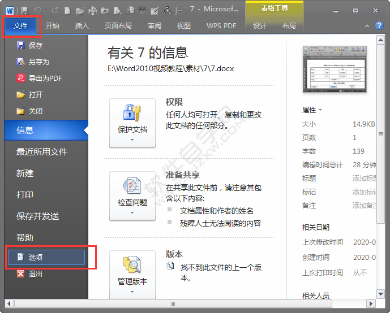
Task: Click the horizontal scrollbar thumb
Action: point(173,304)
